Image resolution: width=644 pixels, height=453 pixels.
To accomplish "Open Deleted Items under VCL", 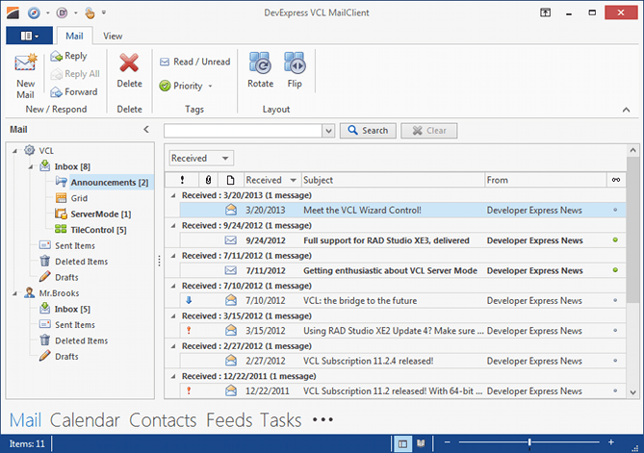I will [81, 262].
